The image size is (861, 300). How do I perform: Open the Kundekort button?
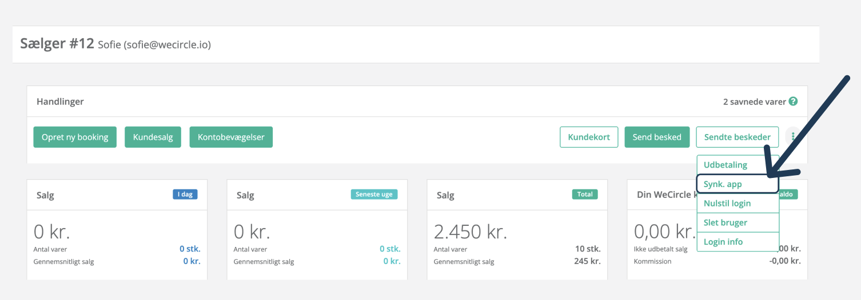click(x=589, y=137)
